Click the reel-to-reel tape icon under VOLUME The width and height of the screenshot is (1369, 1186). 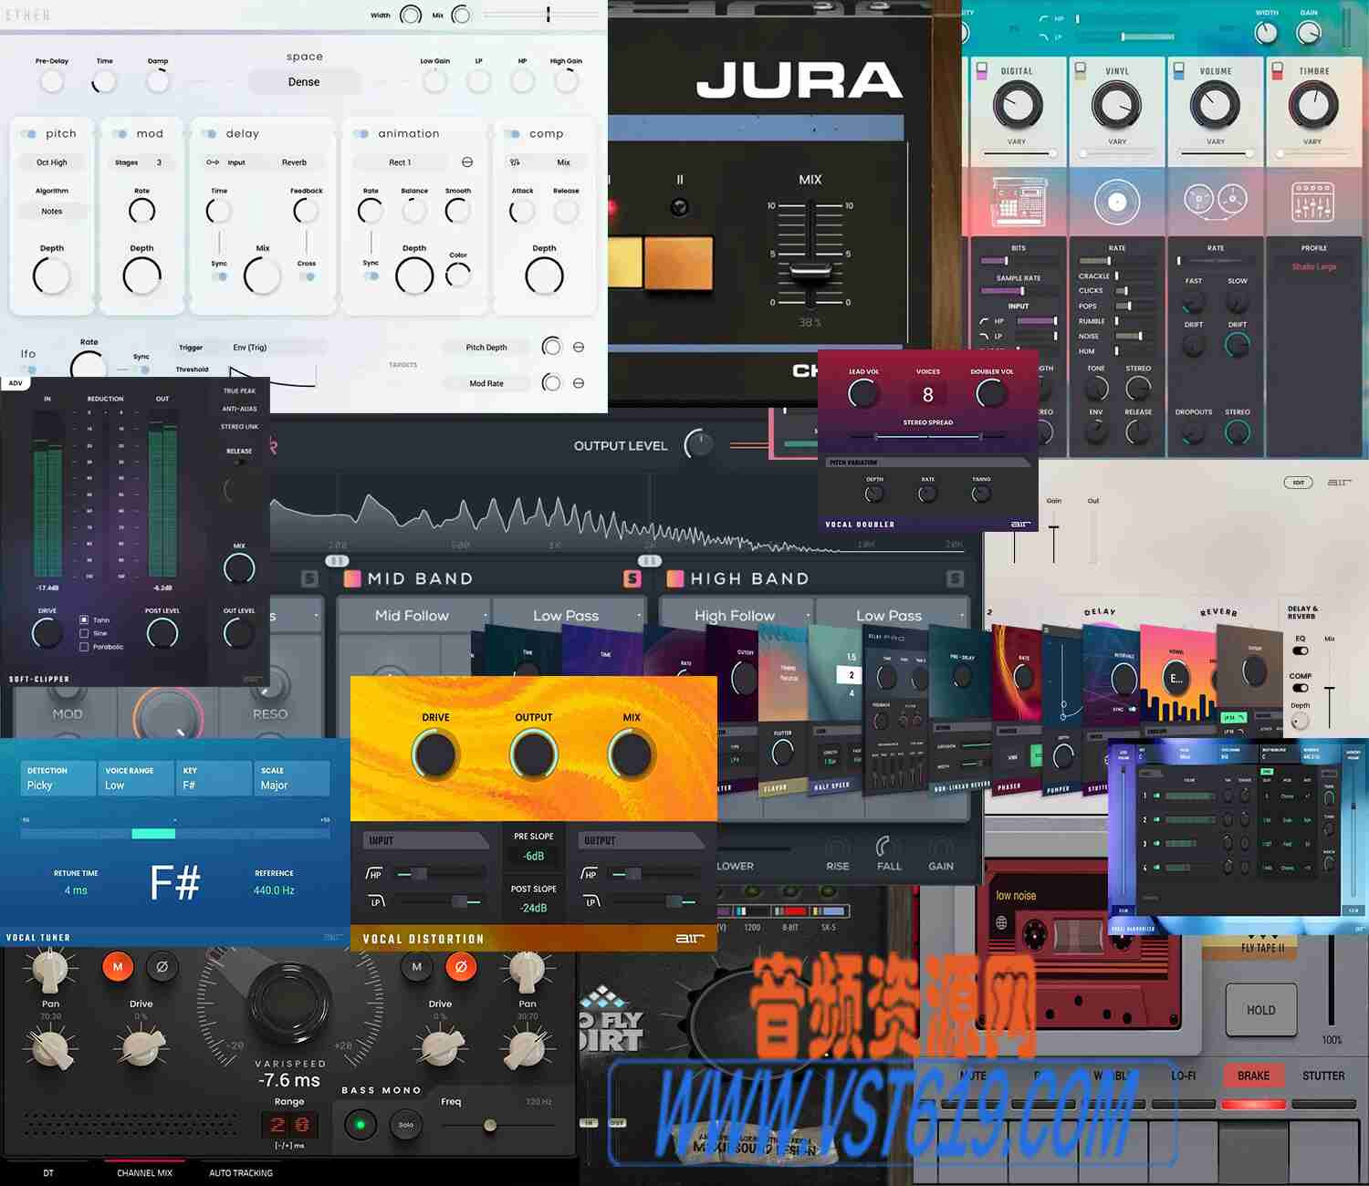pyautogui.click(x=1214, y=201)
